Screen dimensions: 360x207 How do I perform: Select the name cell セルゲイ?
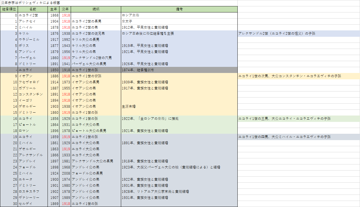click(x=33, y=204)
